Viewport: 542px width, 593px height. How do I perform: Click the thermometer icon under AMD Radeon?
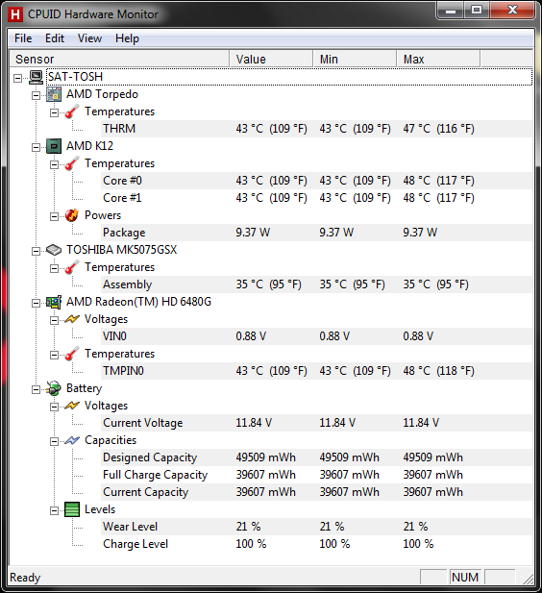click(x=72, y=354)
